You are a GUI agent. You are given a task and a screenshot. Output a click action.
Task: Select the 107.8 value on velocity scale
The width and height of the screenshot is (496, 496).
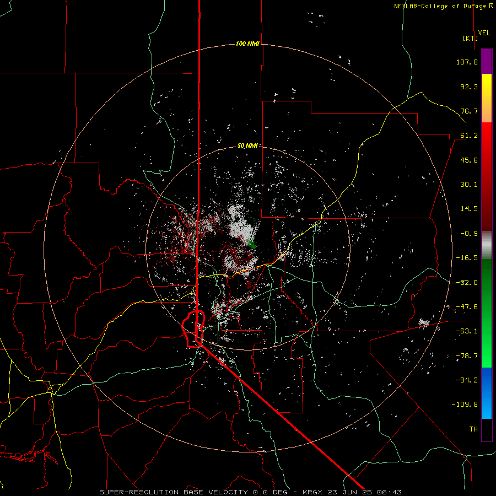(x=467, y=62)
